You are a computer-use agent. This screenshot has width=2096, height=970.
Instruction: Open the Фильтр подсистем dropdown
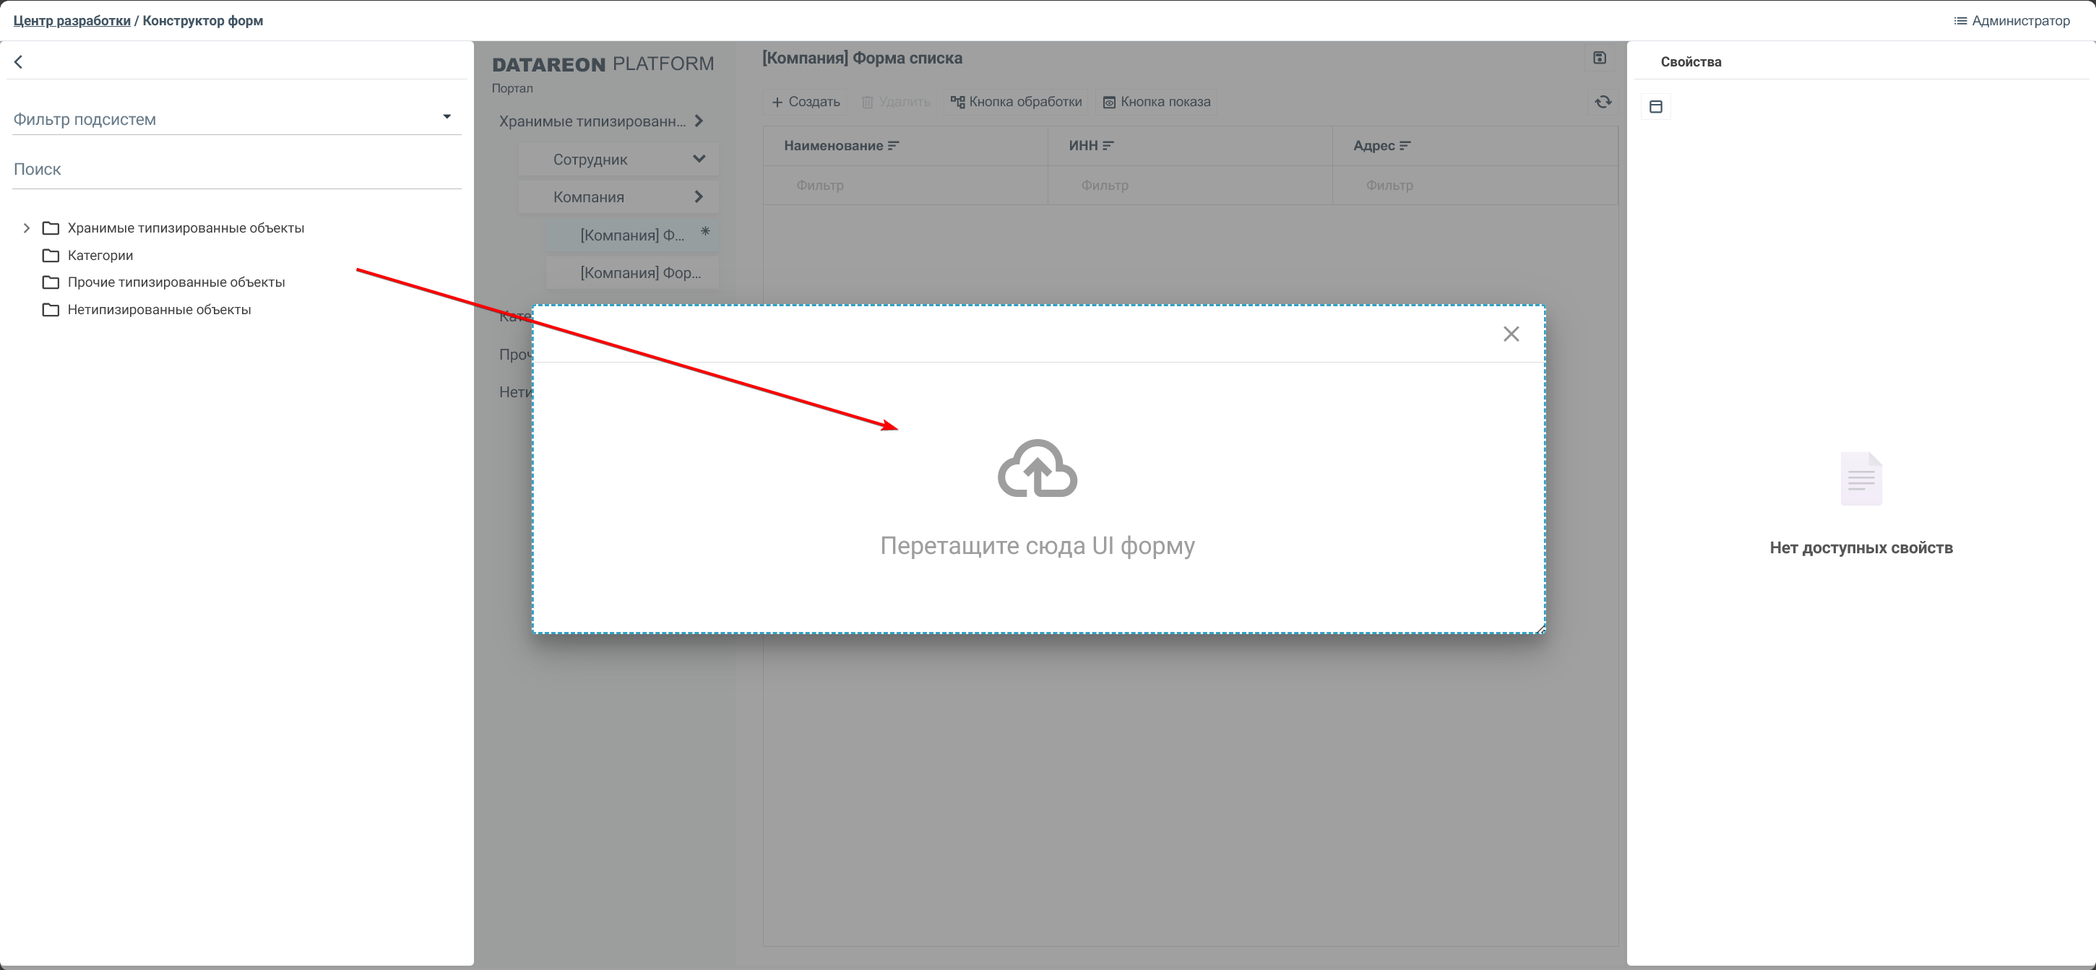(447, 117)
